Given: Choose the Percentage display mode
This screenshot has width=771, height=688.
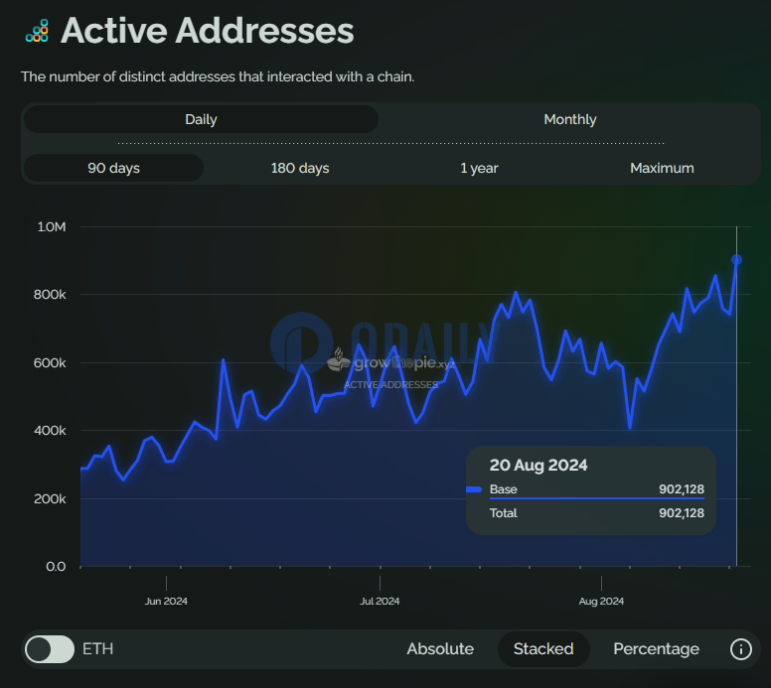Looking at the screenshot, I should pyautogui.click(x=656, y=649).
